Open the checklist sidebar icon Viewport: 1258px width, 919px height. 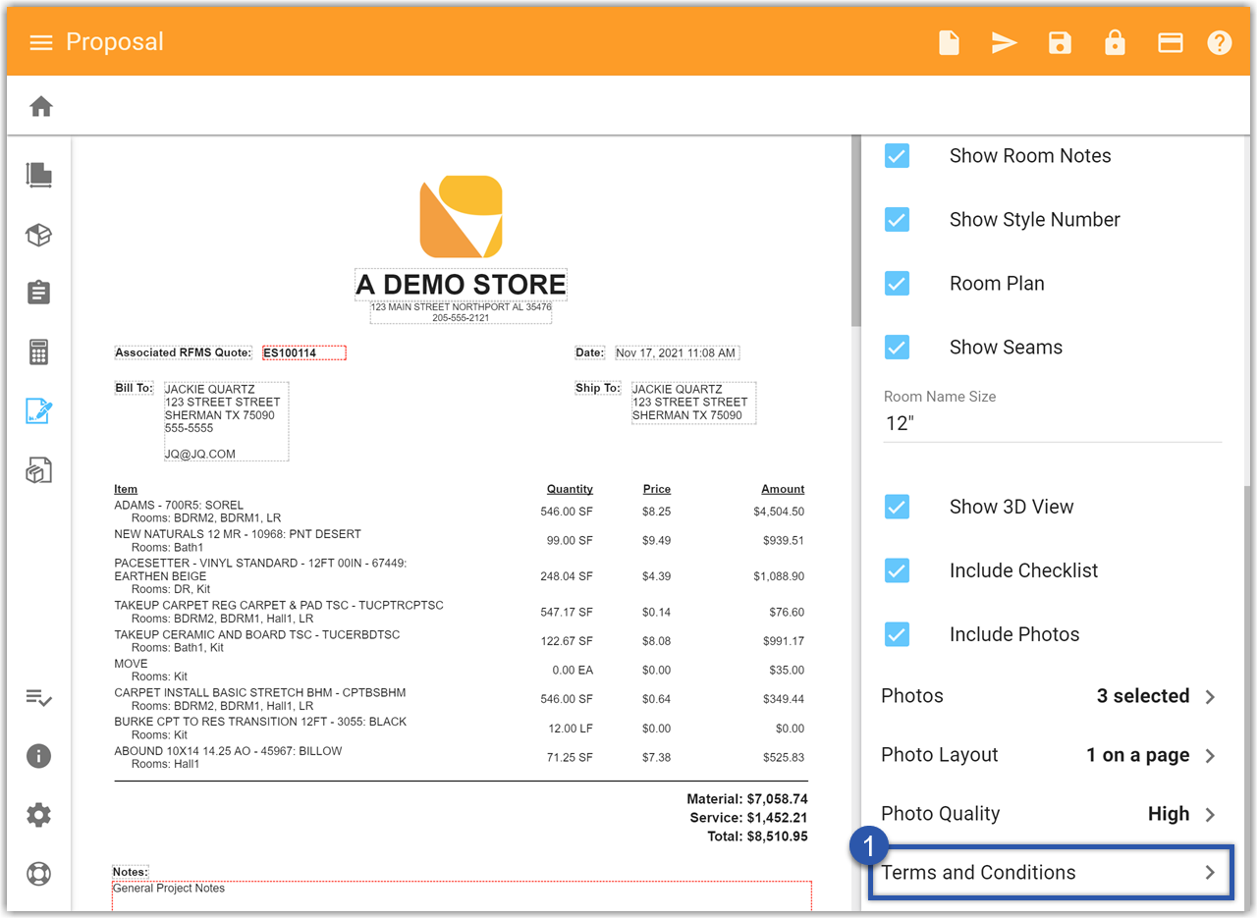tap(38, 698)
